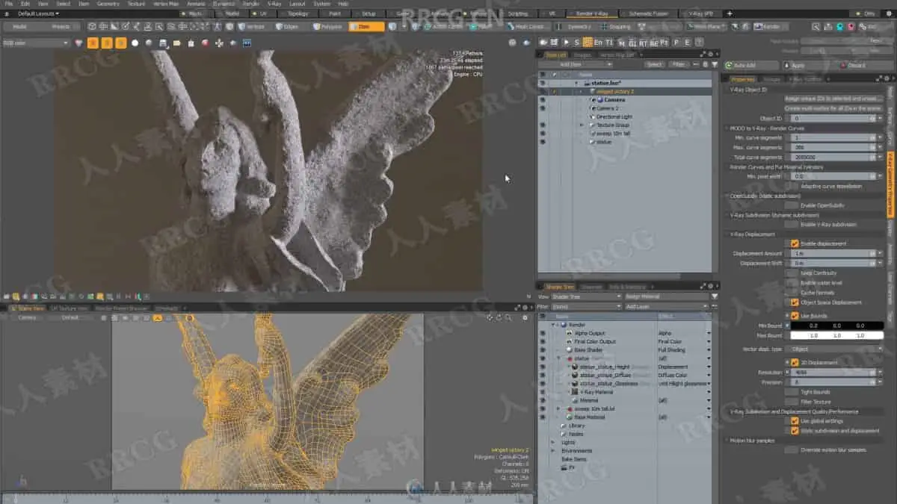Expand the Environments tree node

553,451
